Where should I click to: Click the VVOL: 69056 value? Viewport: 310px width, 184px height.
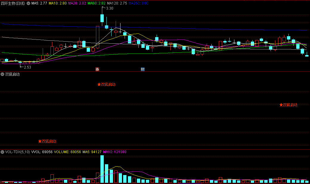pos(42,152)
